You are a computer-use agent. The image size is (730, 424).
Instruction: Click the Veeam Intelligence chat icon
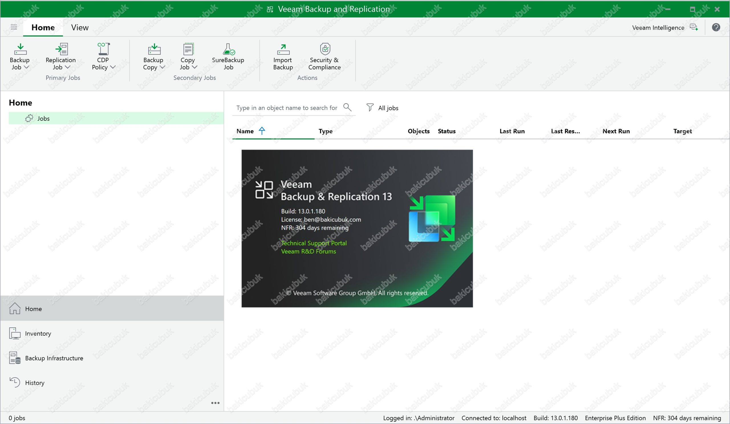pos(693,27)
